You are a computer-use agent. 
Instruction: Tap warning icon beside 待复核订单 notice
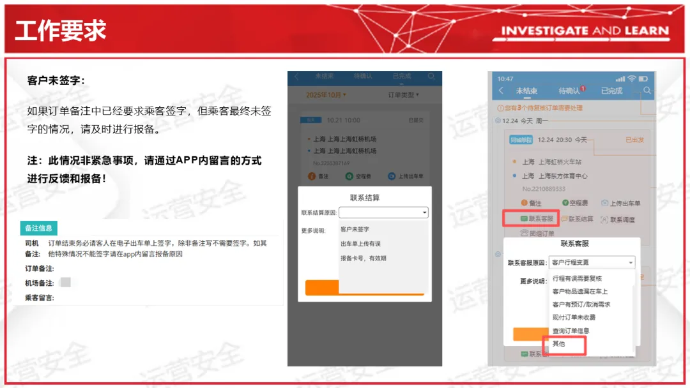500,108
